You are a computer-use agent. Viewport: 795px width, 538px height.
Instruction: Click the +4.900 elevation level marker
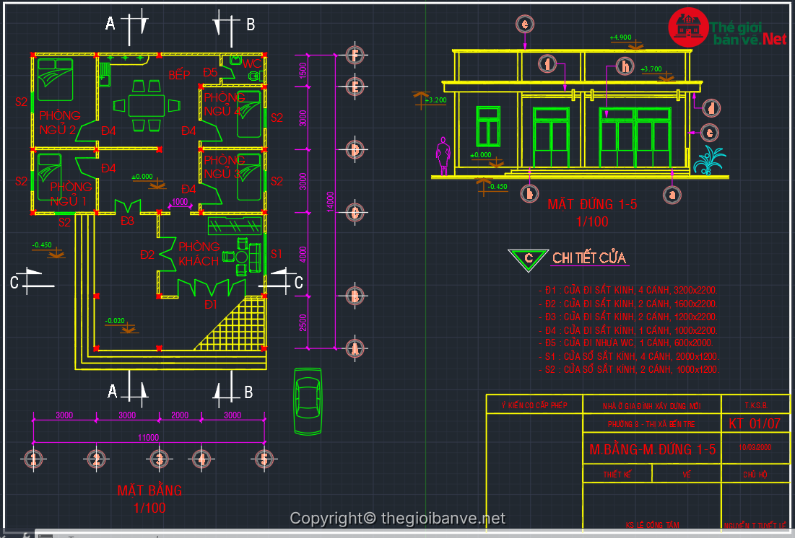[620, 38]
